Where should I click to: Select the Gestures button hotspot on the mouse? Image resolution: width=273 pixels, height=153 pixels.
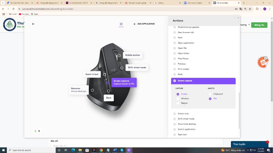coord(92,90)
